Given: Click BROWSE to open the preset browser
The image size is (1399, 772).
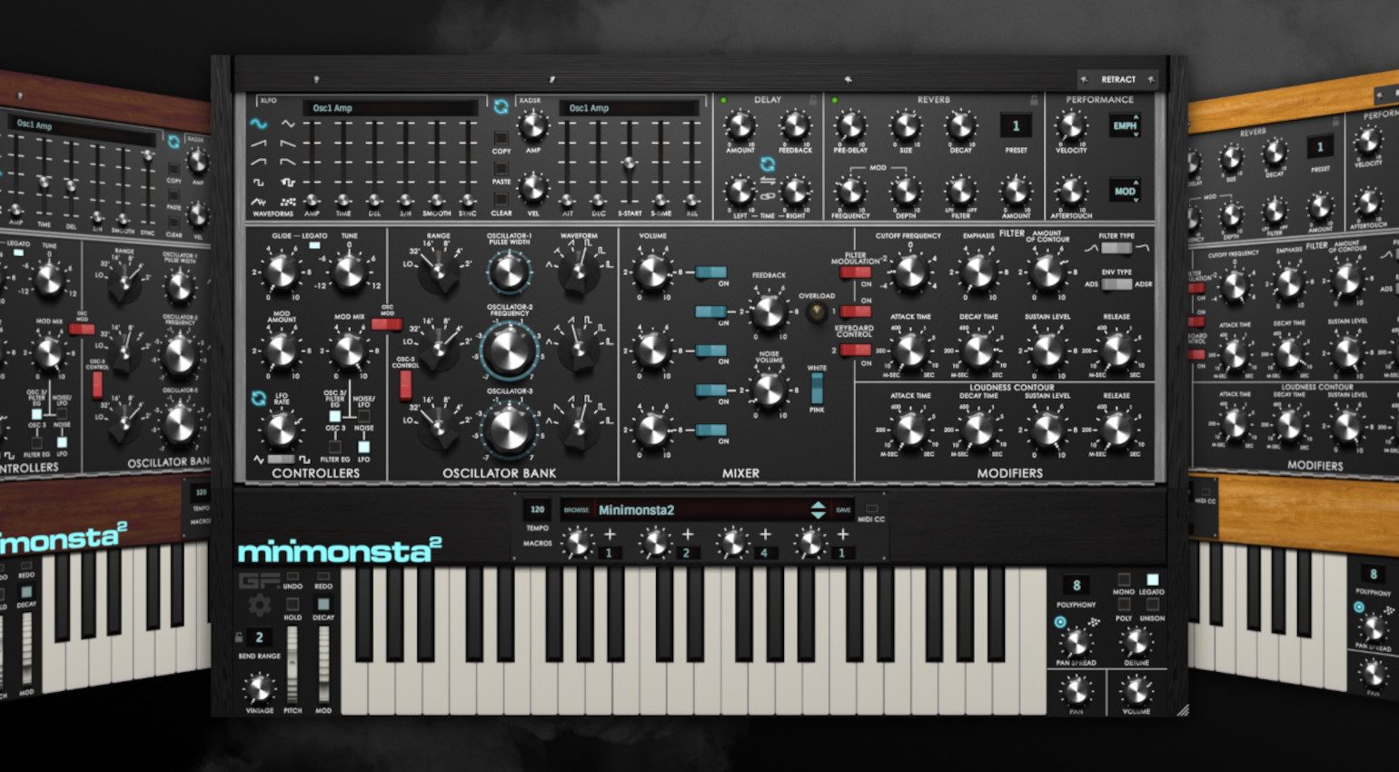Looking at the screenshot, I should point(577,510).
